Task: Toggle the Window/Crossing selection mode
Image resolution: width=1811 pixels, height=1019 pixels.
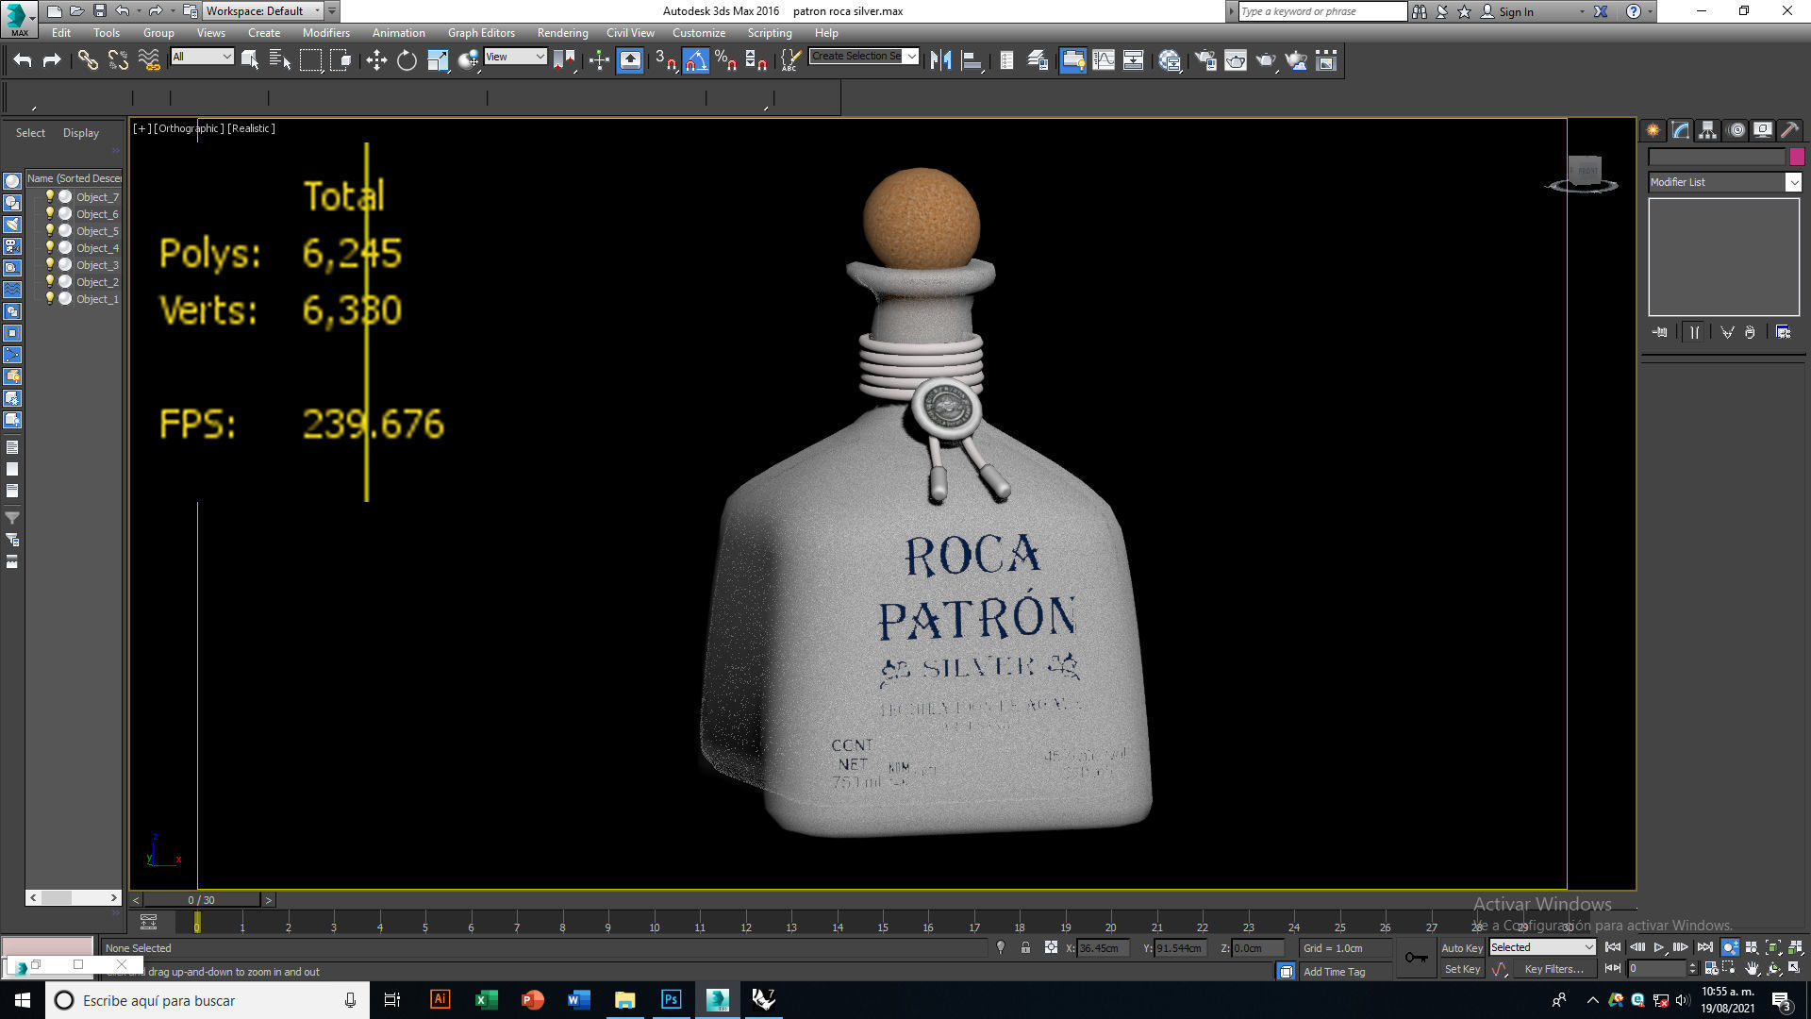Action: (x=341, y=60)
